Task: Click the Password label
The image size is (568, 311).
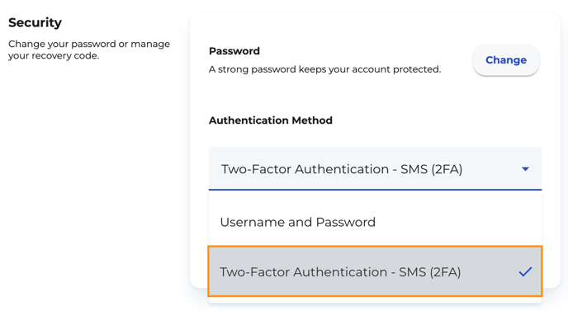Action: 234,51
